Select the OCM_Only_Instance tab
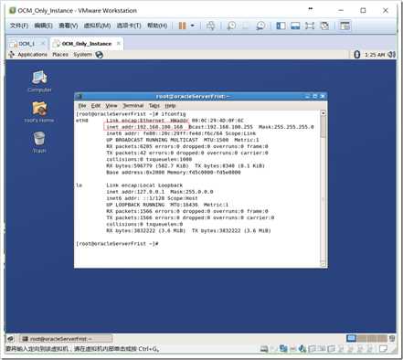This screenshot has height=360, width=403. pos(87,44)
